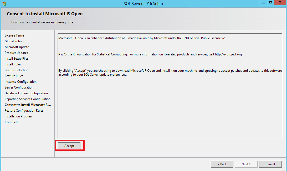
Task: Click the GNU General Public License sentence
Action: pos(142,38)
